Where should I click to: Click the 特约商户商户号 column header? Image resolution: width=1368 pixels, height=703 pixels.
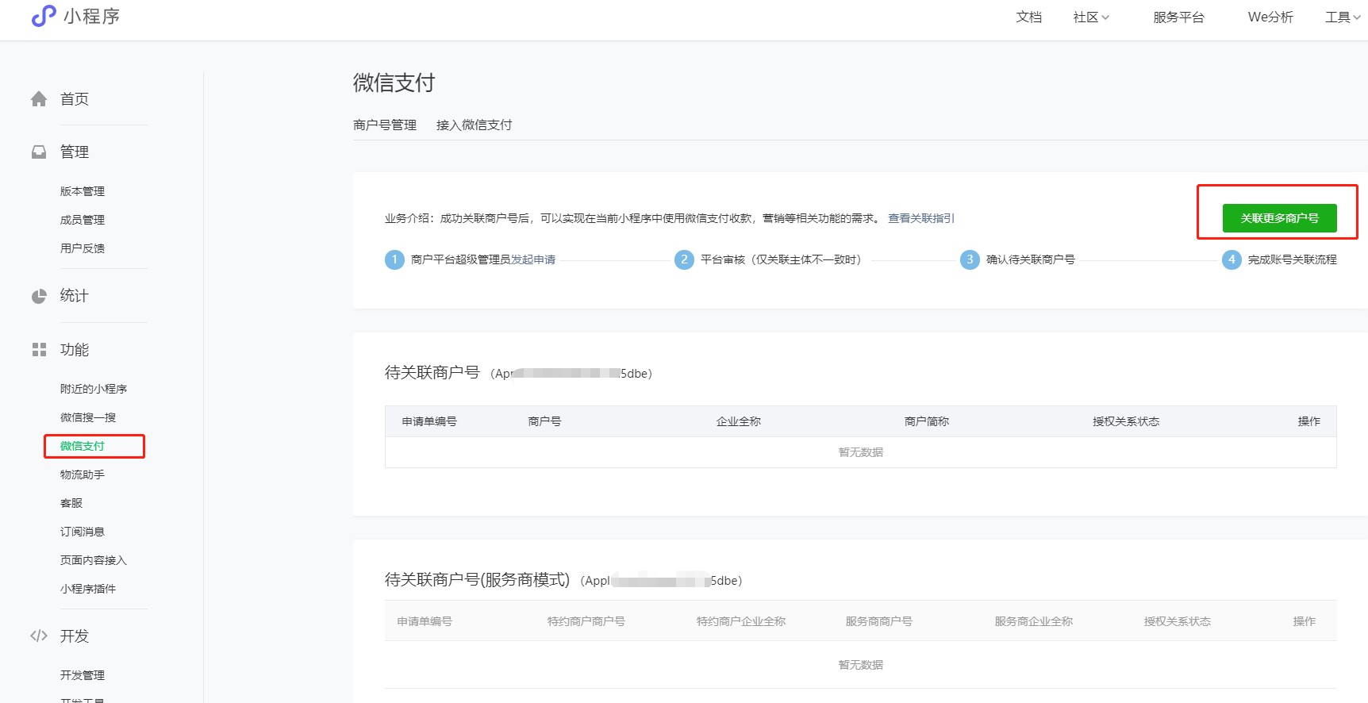[586, 621]
